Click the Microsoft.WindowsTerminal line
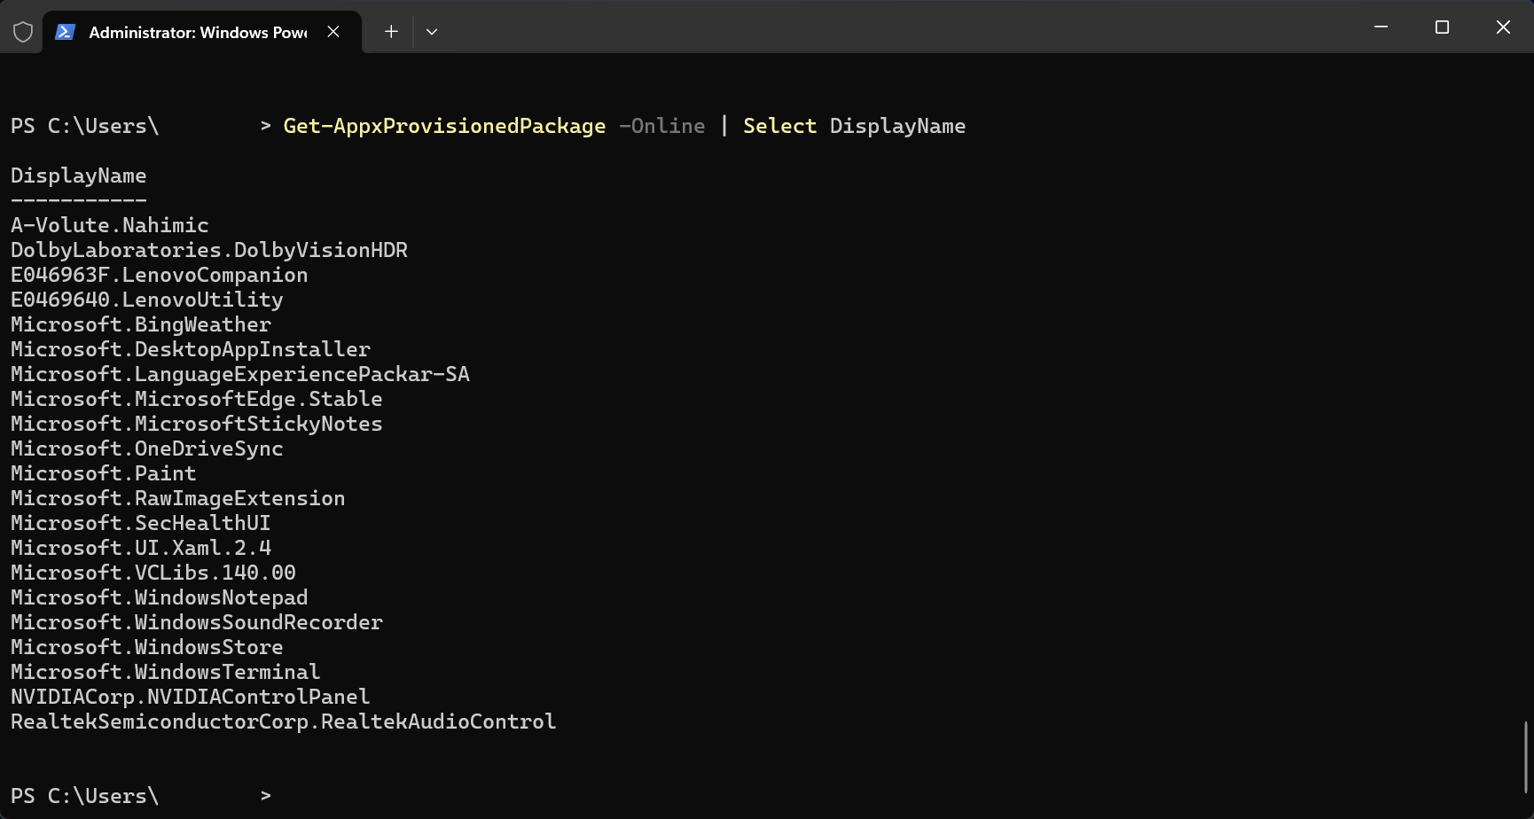 click(x=166, y=672)
